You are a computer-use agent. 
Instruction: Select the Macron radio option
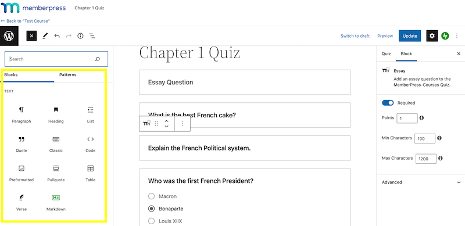[x=151, y=196]
